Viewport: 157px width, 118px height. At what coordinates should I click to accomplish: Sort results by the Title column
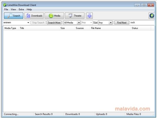(39, 28)
